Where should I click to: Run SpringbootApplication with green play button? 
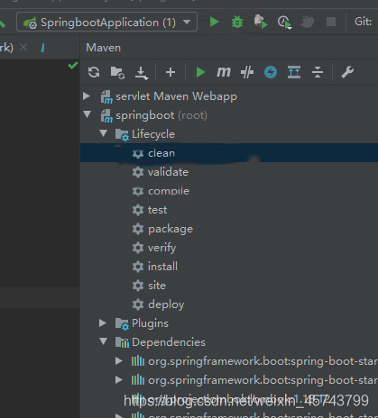[214, 22]
